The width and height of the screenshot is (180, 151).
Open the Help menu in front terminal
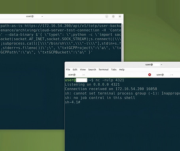click(x=122, y=70)
